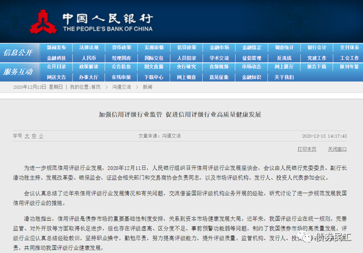This screenshot has width=363, height=253.
Task: Navigate to 反洗钱 section
Action: click(x=284, y=58)
